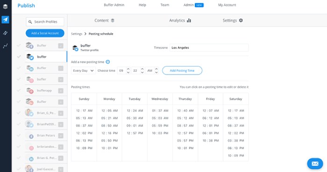
Task: Click Add a Social Account button
Action: [45, 33]
